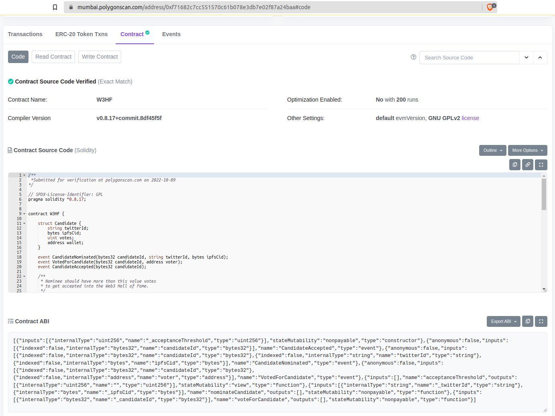This screenshot has width=555, height=416.
Task: Open the Export ABI dropdown
Action: point(504,321)
